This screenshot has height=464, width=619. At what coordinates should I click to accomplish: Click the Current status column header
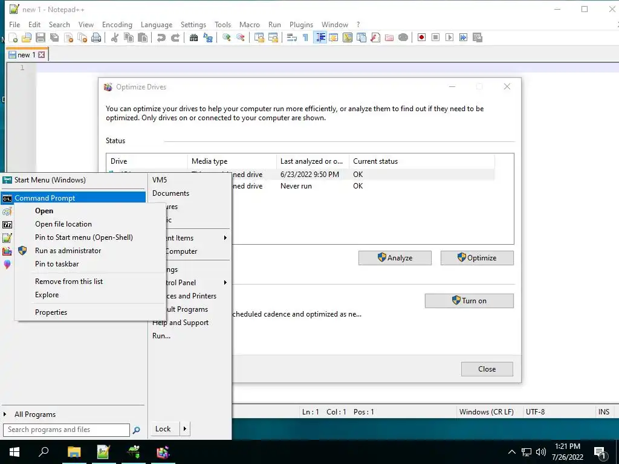coord(421,161)
